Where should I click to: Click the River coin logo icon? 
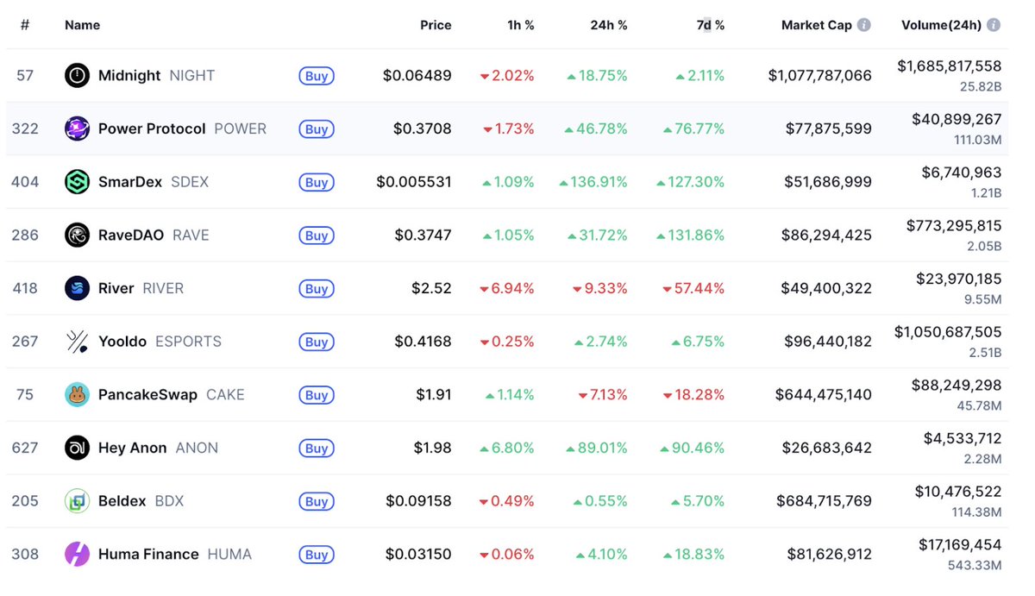click(77, 288)
